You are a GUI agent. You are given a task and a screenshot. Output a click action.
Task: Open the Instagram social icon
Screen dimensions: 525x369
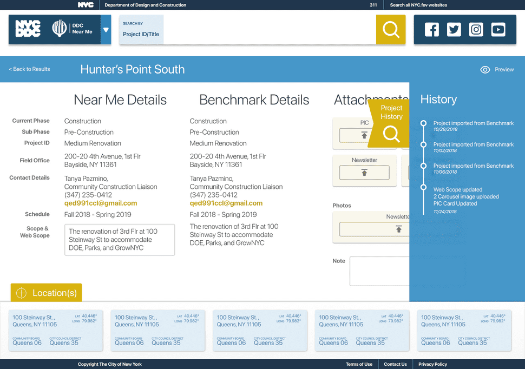tap(476, 29)
